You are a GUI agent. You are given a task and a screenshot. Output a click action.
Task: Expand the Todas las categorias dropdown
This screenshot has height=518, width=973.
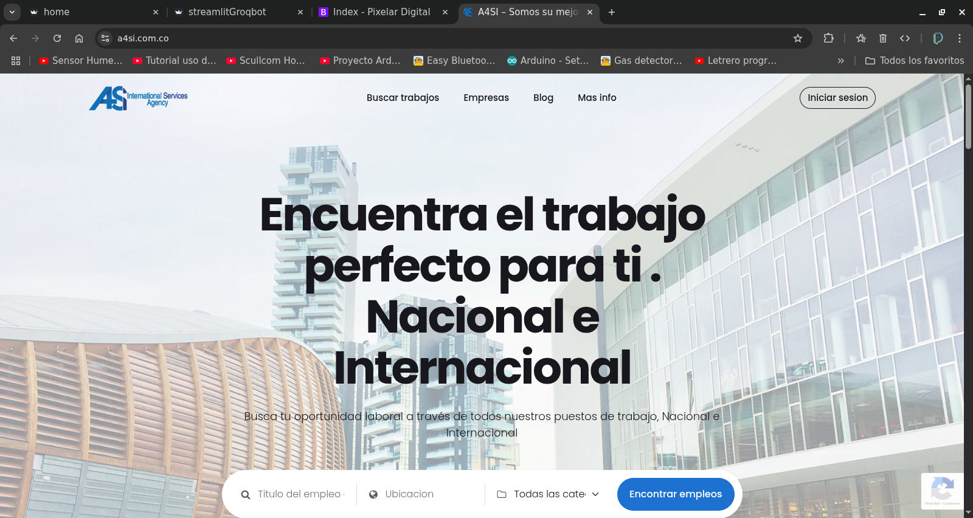click(549, 494)
